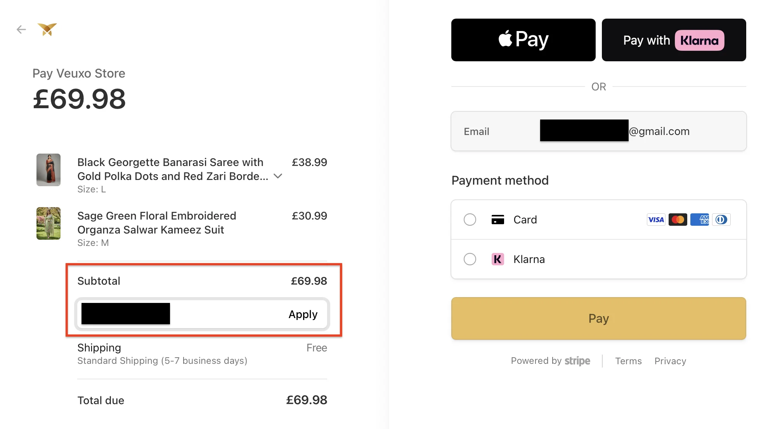Select the Card radio button
This screenshot has height=429, width=773.
[470, 220]
